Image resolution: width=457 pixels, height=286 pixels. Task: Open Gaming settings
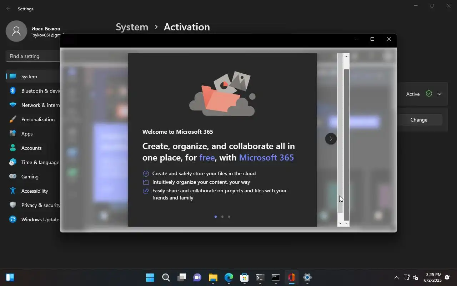(x=33, y=177)
